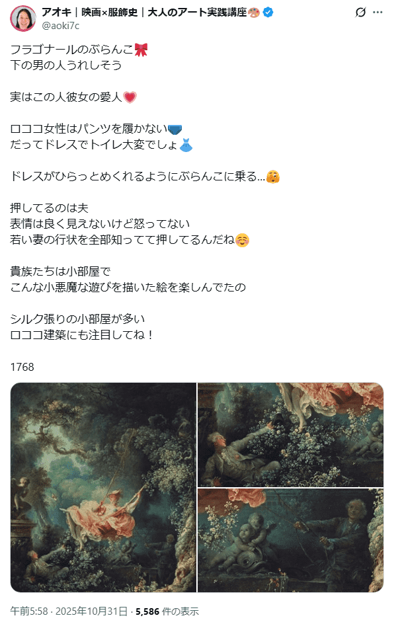Click the pink heart emoji after 愛人
Image resolution: width=394 pixels, height=626 pixels.
click(x=130, y=97)
